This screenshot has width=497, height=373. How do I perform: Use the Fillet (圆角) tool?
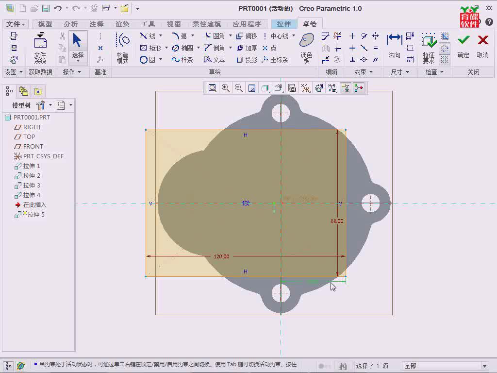point(215,36)
